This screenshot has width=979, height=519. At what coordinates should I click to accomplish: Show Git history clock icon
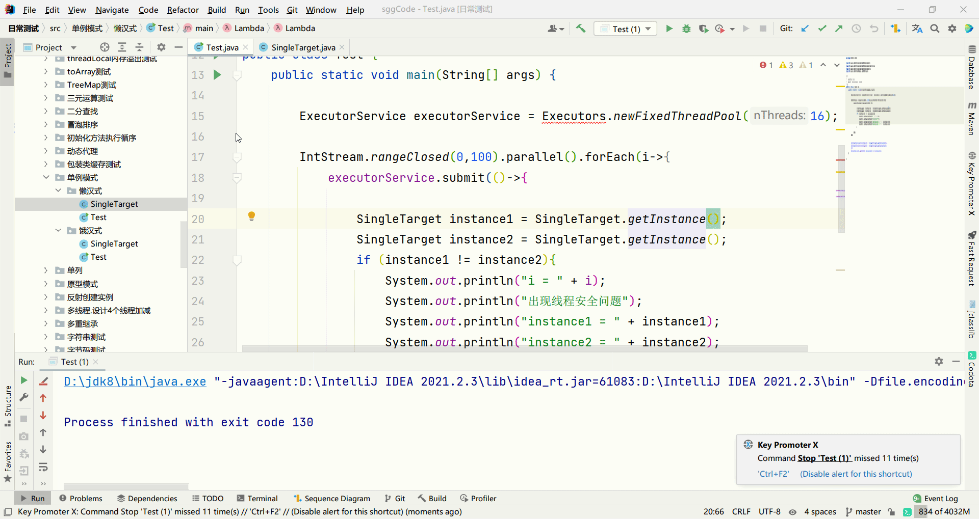coord(856,29)
